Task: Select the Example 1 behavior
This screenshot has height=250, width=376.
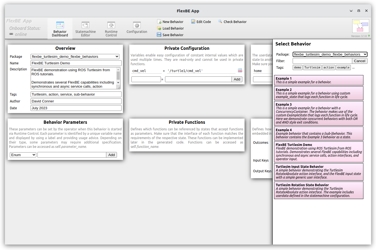Action: coord(319,80)
